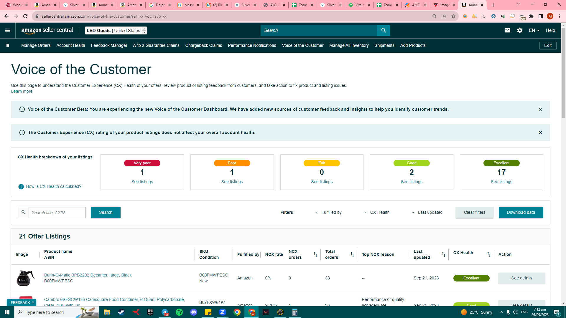Open the settings gear icon
566x318 pixels.
[519, 30]
